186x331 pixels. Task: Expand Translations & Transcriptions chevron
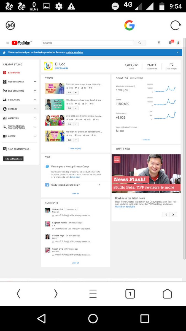pos(35,127)
